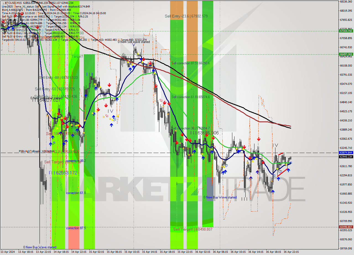354x255 pixels.
Task: Click 'Sell correction 87.5 | 66250.6' label
Action: (191, 63)
